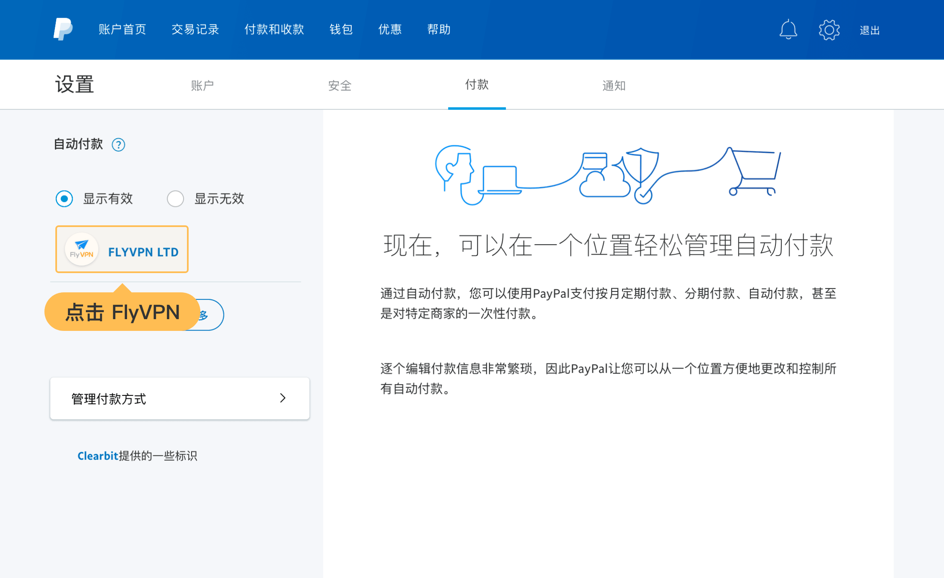Go to 账户首页 in navigation

click(122, 29)
